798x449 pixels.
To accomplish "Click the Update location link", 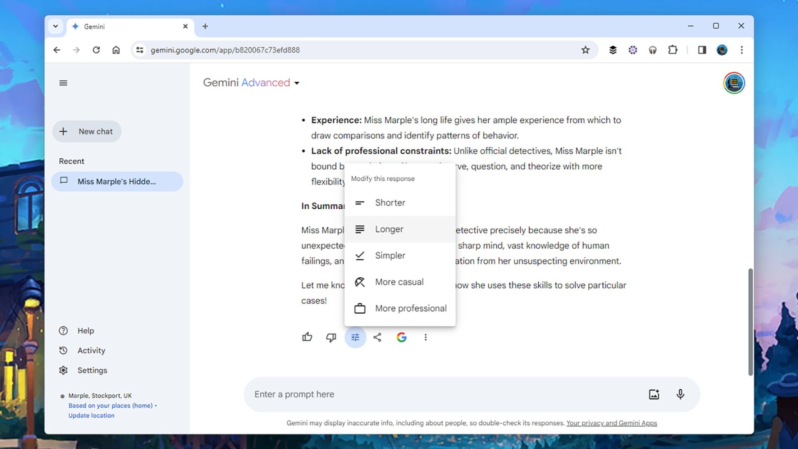I will (91, 415).
